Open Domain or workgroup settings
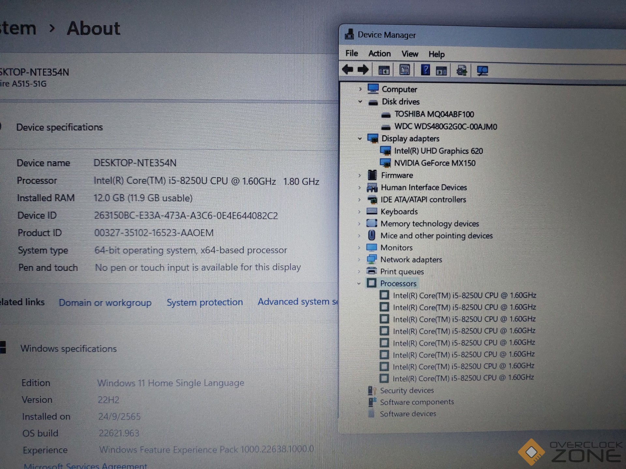This screenshot has width=626, height=469. [x=105, y=303]
